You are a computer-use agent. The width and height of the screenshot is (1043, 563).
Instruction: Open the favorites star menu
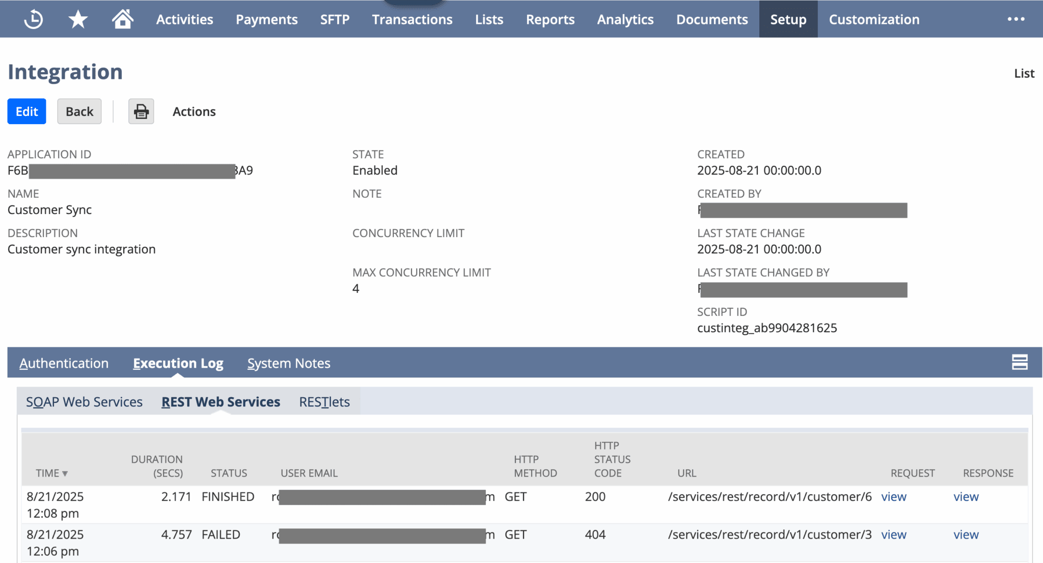77,19
